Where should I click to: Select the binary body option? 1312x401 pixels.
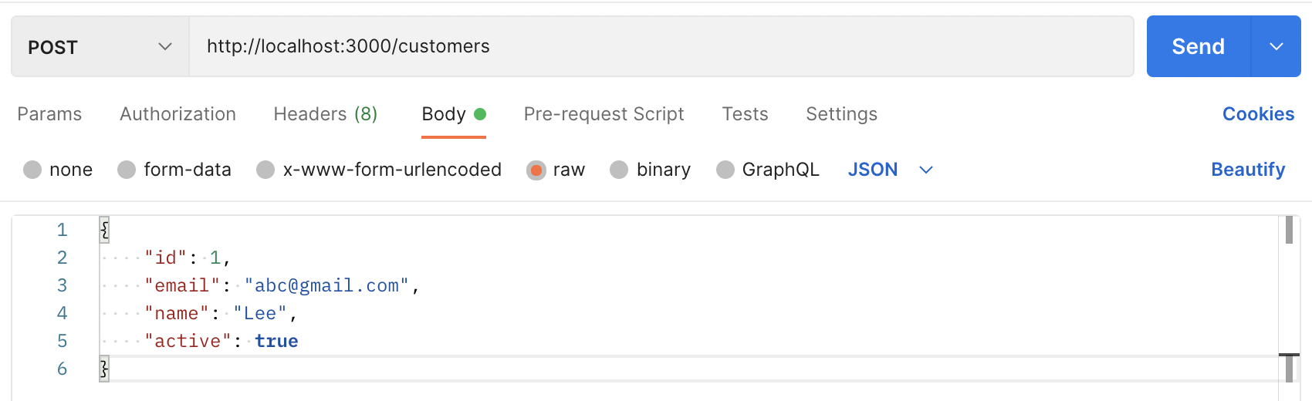[x=619, y=170]
